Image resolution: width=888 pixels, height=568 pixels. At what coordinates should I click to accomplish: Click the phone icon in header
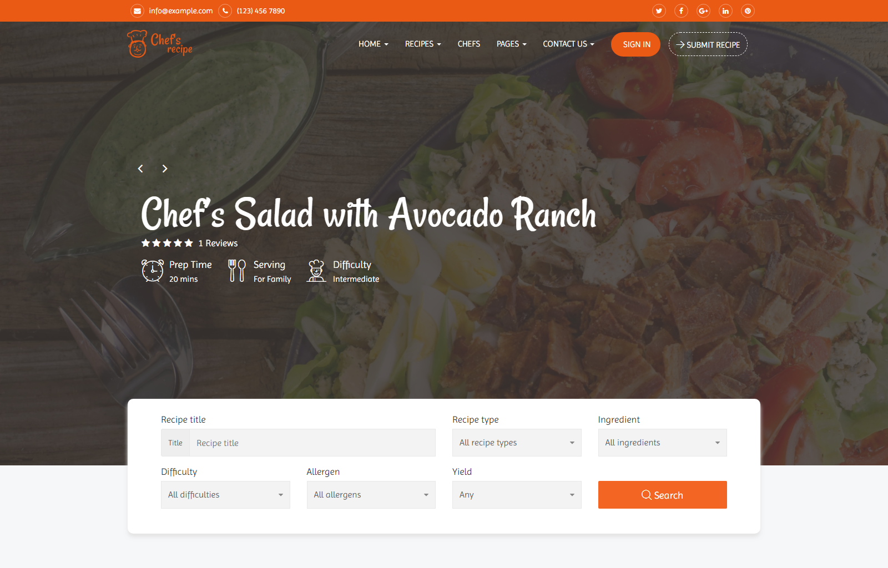(225, 11)
